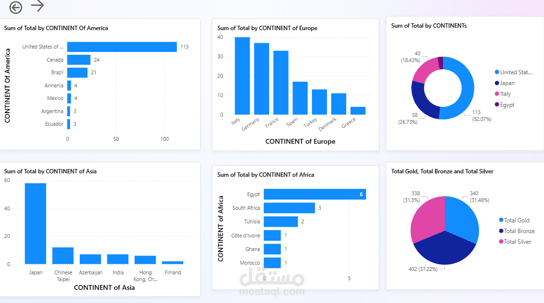The height and width of the screenshot is (303, 544).
Task: Click the Italy column in Europe chart
Action: click(x=242, y=76)
